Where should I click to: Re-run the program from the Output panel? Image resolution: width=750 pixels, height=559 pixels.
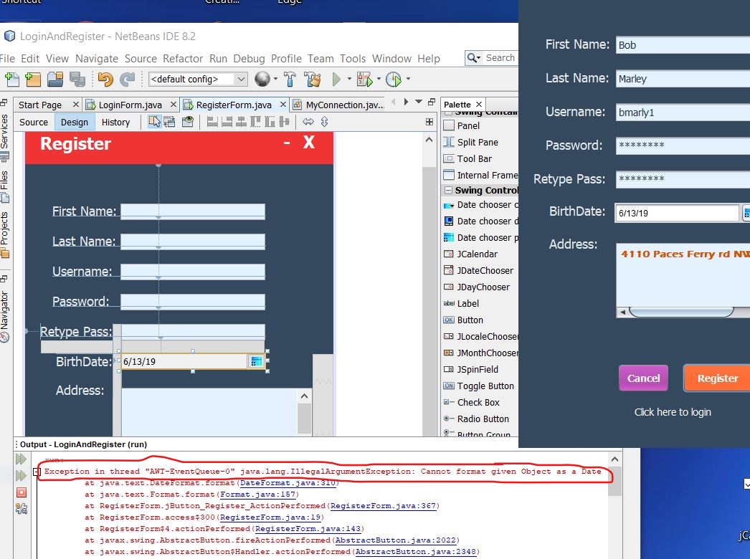tap(22, 459)
